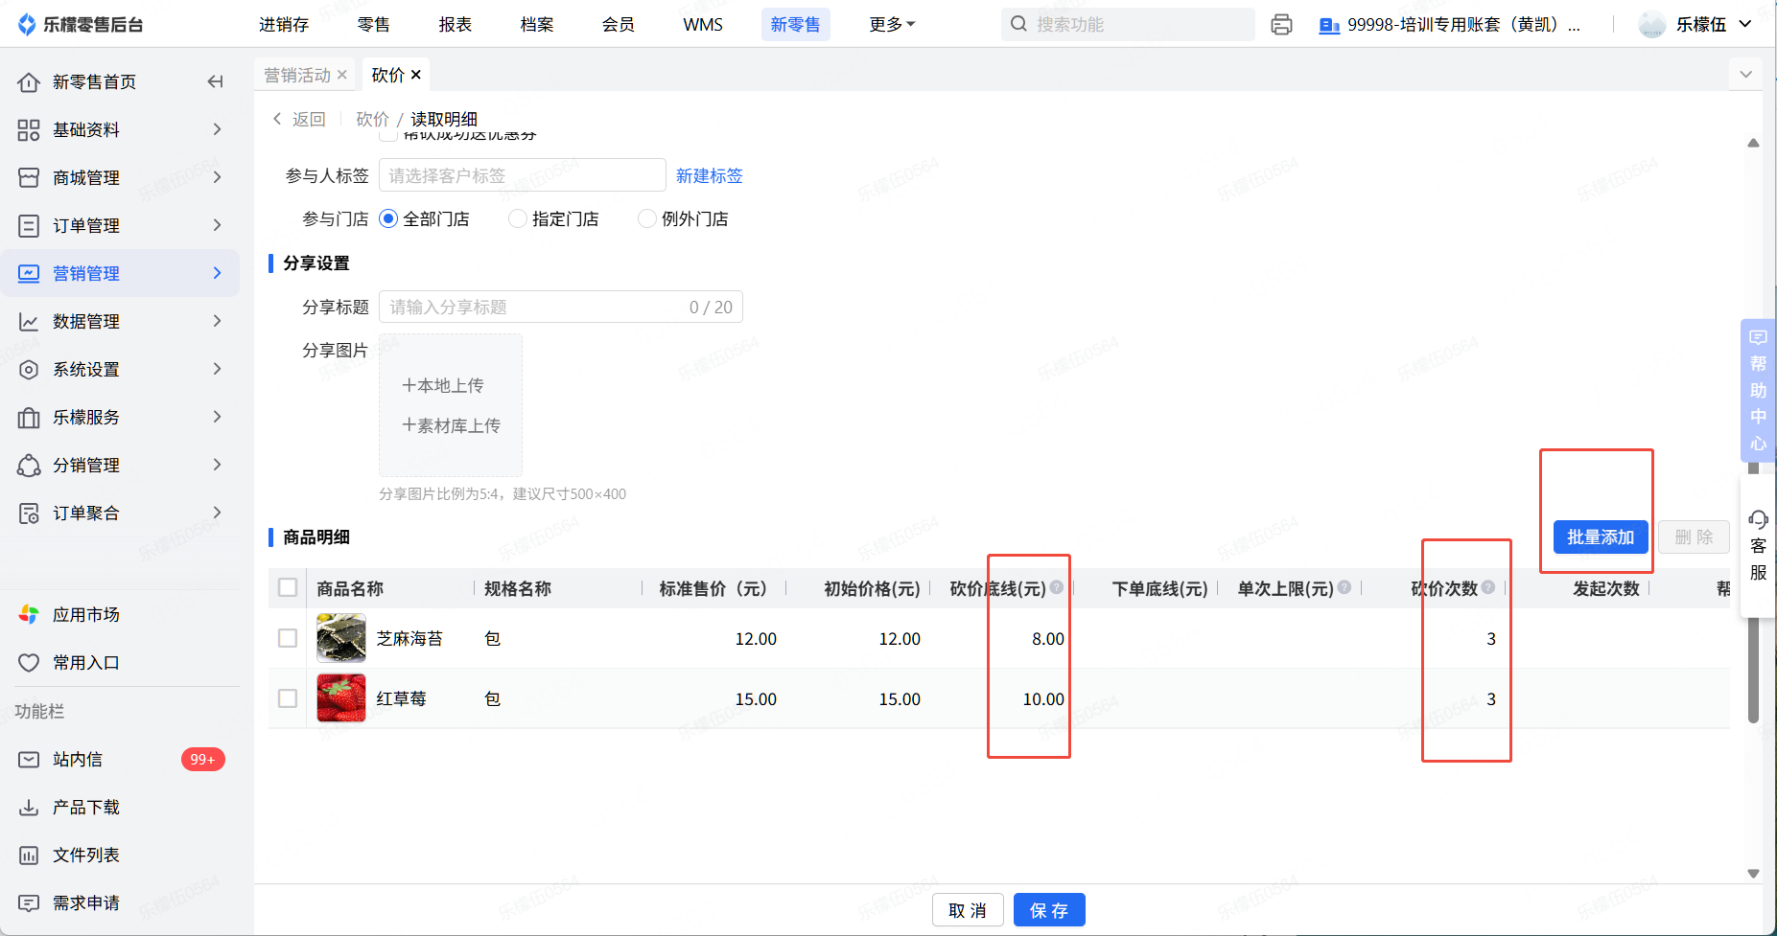Click the 订单聚合 document icon
The image size is (1777, 936).
(29, 514)
